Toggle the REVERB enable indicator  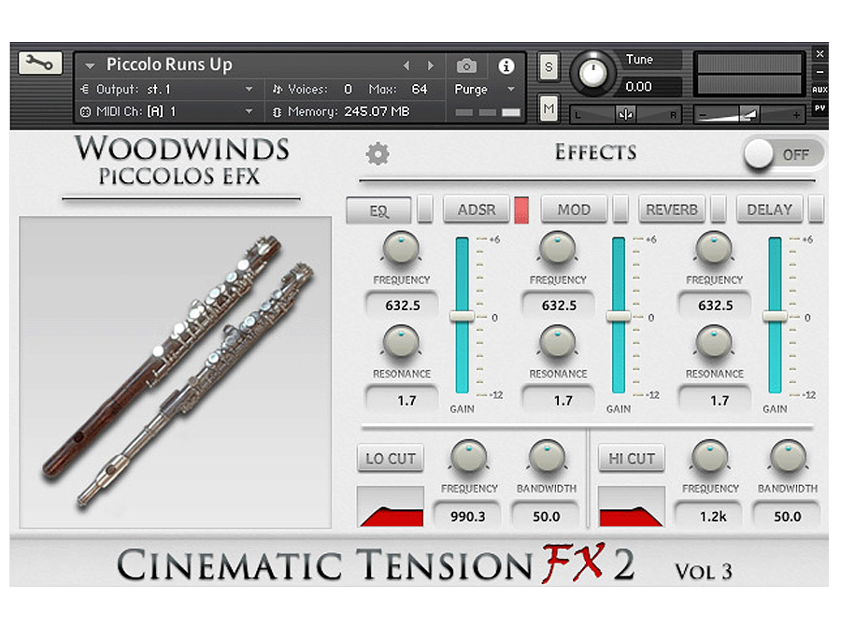[x=719, y=209]
